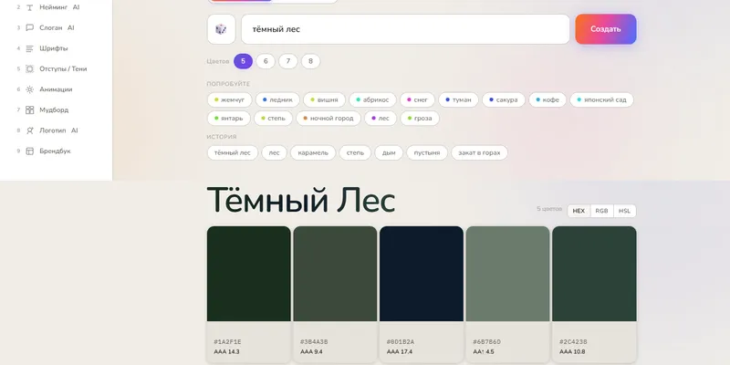Click the Брендбук layout icon
The image size is (730, 365).
(30, 151)
